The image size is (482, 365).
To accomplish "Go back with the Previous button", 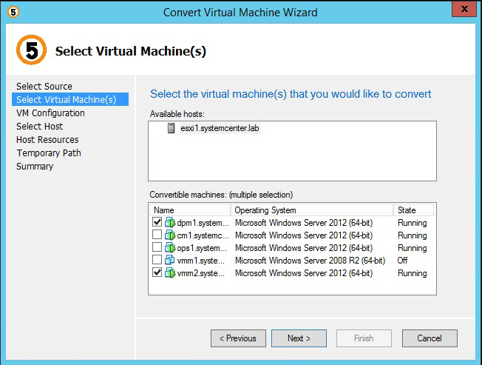I will click(238, 338).
